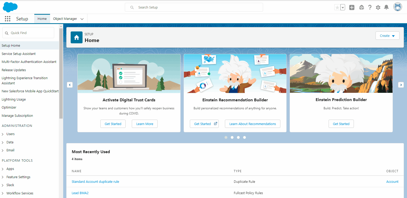Click the Salesforce cloud logo
This screenshot has height=198, width=407.
point(10,7)
